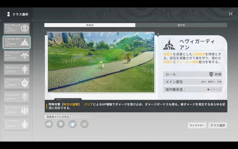Click the highlighted 重戦刃 keyword

coord(168,54)
